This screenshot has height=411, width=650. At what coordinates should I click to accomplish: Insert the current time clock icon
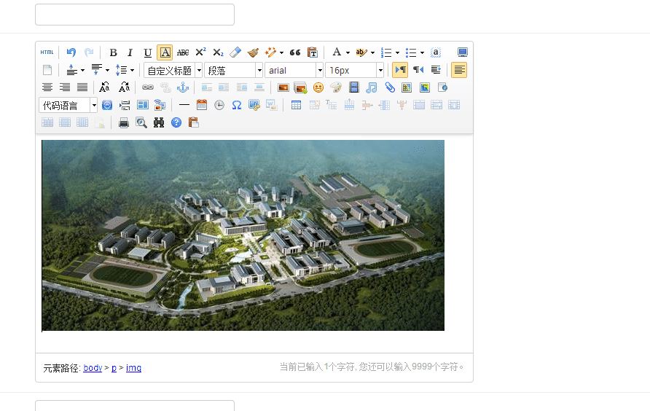tap(219, 105)
